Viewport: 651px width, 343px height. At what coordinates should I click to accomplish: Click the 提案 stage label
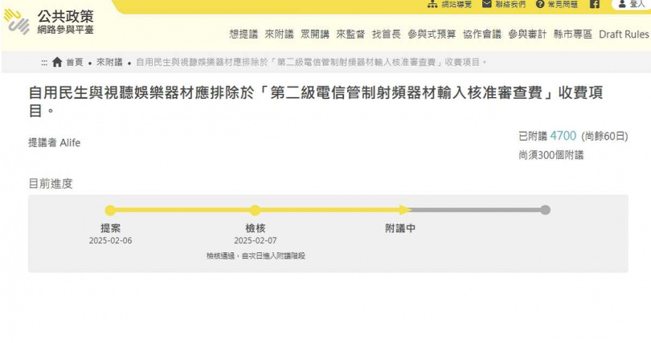(110, 228)
